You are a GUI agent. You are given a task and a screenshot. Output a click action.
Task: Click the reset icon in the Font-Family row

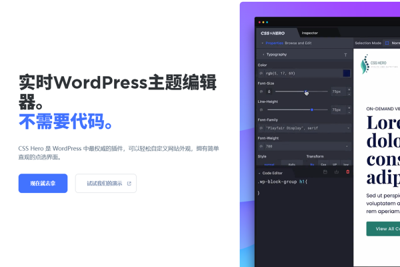[x=261, y=128]
